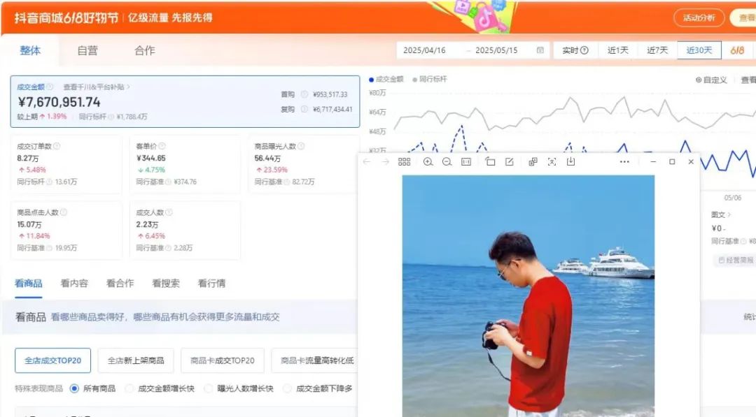
Task: Click help icon next to 客单价
Action: (x=162, y=146)
